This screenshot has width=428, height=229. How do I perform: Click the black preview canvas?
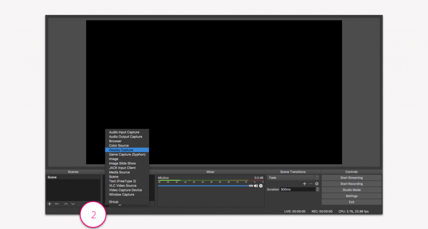214,92
